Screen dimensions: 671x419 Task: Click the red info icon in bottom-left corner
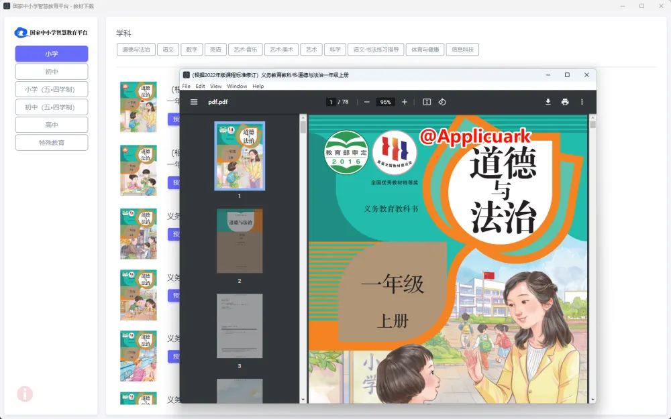(25, 394)
